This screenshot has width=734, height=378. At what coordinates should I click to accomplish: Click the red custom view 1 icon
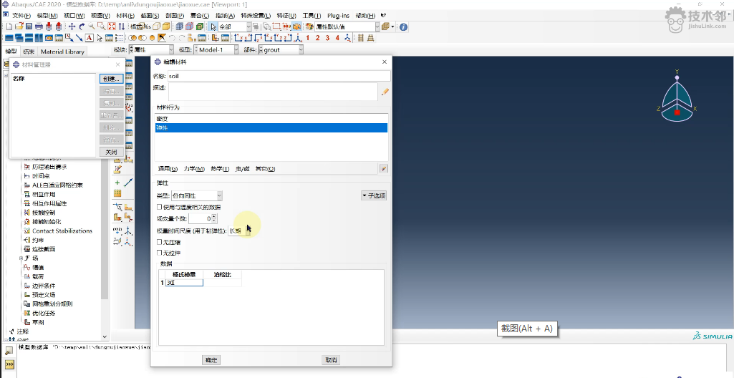pyautogui.click(x=307, y=38)
